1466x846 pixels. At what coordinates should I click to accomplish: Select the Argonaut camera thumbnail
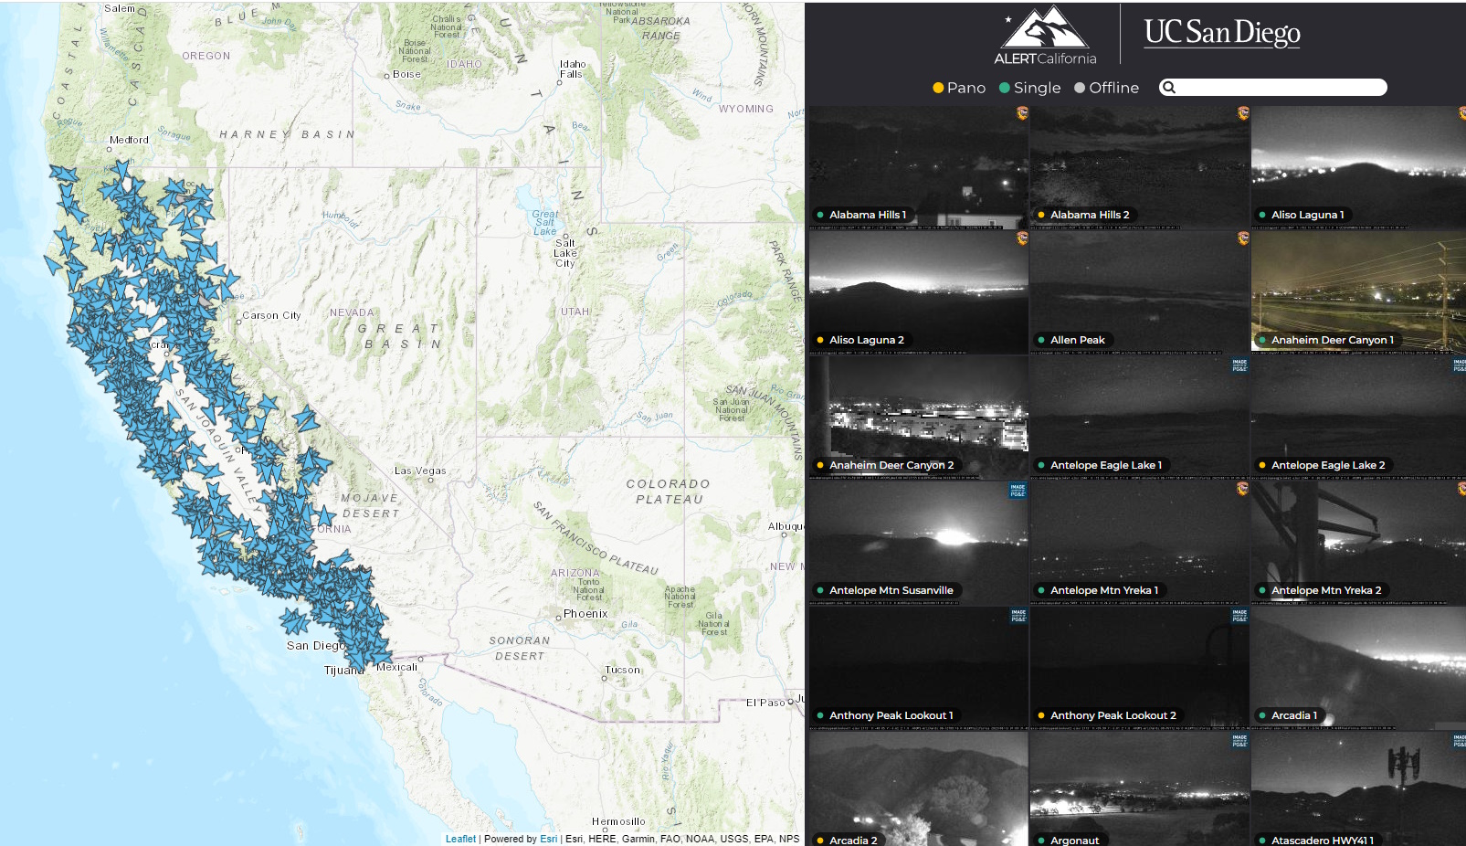[x=1139, y=790]
